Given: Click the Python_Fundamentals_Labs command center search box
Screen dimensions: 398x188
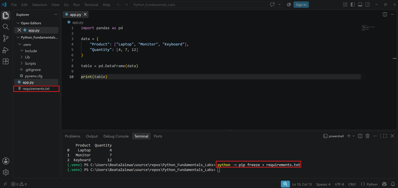Looking at the screenshot, I should coord(199,5).
